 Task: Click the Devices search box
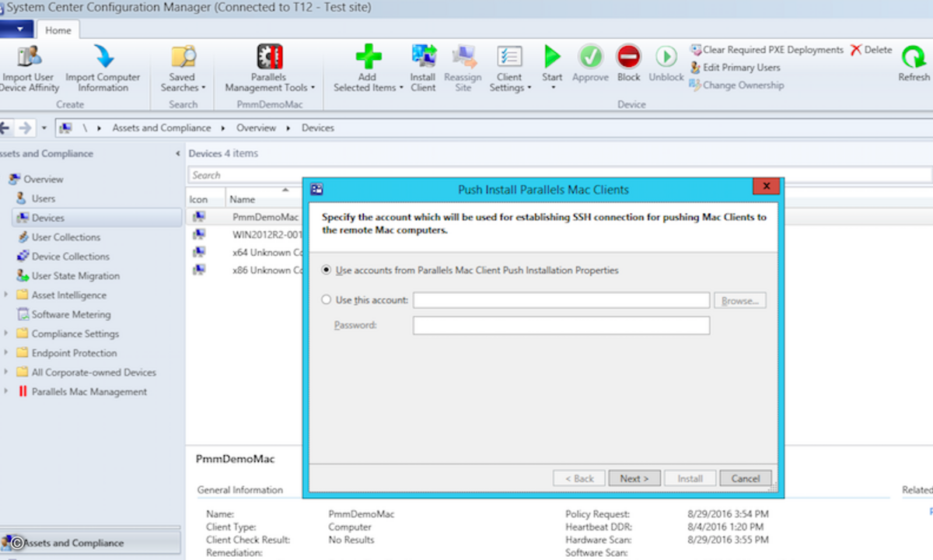tap(560, 175)
